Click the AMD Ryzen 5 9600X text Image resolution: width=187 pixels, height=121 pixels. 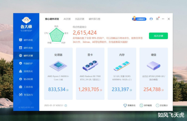coord(58,78)
